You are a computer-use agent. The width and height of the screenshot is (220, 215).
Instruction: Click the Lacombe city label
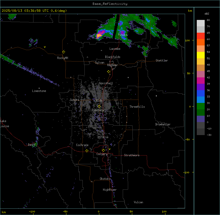[x=115, y=49]
